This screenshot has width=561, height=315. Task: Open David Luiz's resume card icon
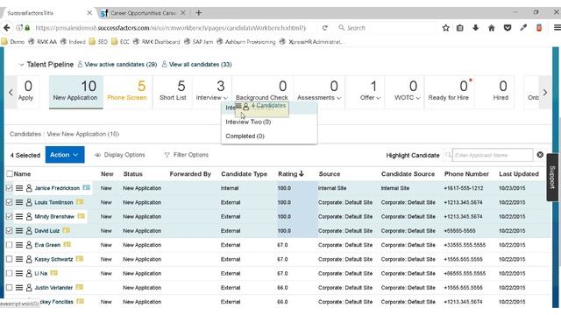tap(67, 230)
